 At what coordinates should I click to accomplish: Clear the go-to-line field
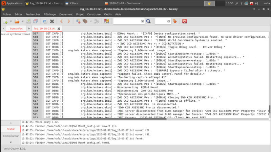(x=169, y=21)
